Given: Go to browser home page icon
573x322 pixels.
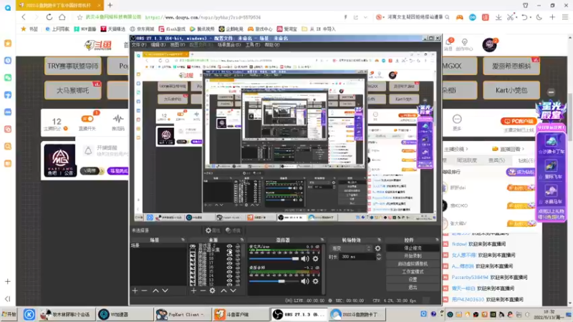Looking at the screenshot, I should pyautogui.click(x=62, y=17).
